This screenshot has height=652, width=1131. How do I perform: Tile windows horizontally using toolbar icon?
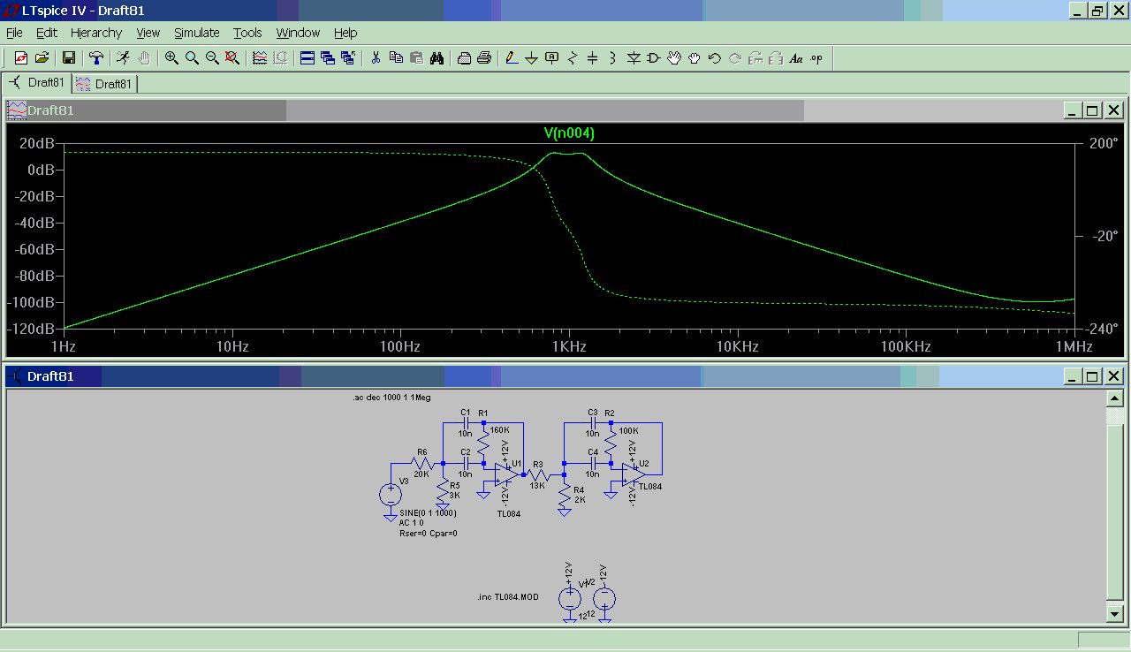(307, 58)
